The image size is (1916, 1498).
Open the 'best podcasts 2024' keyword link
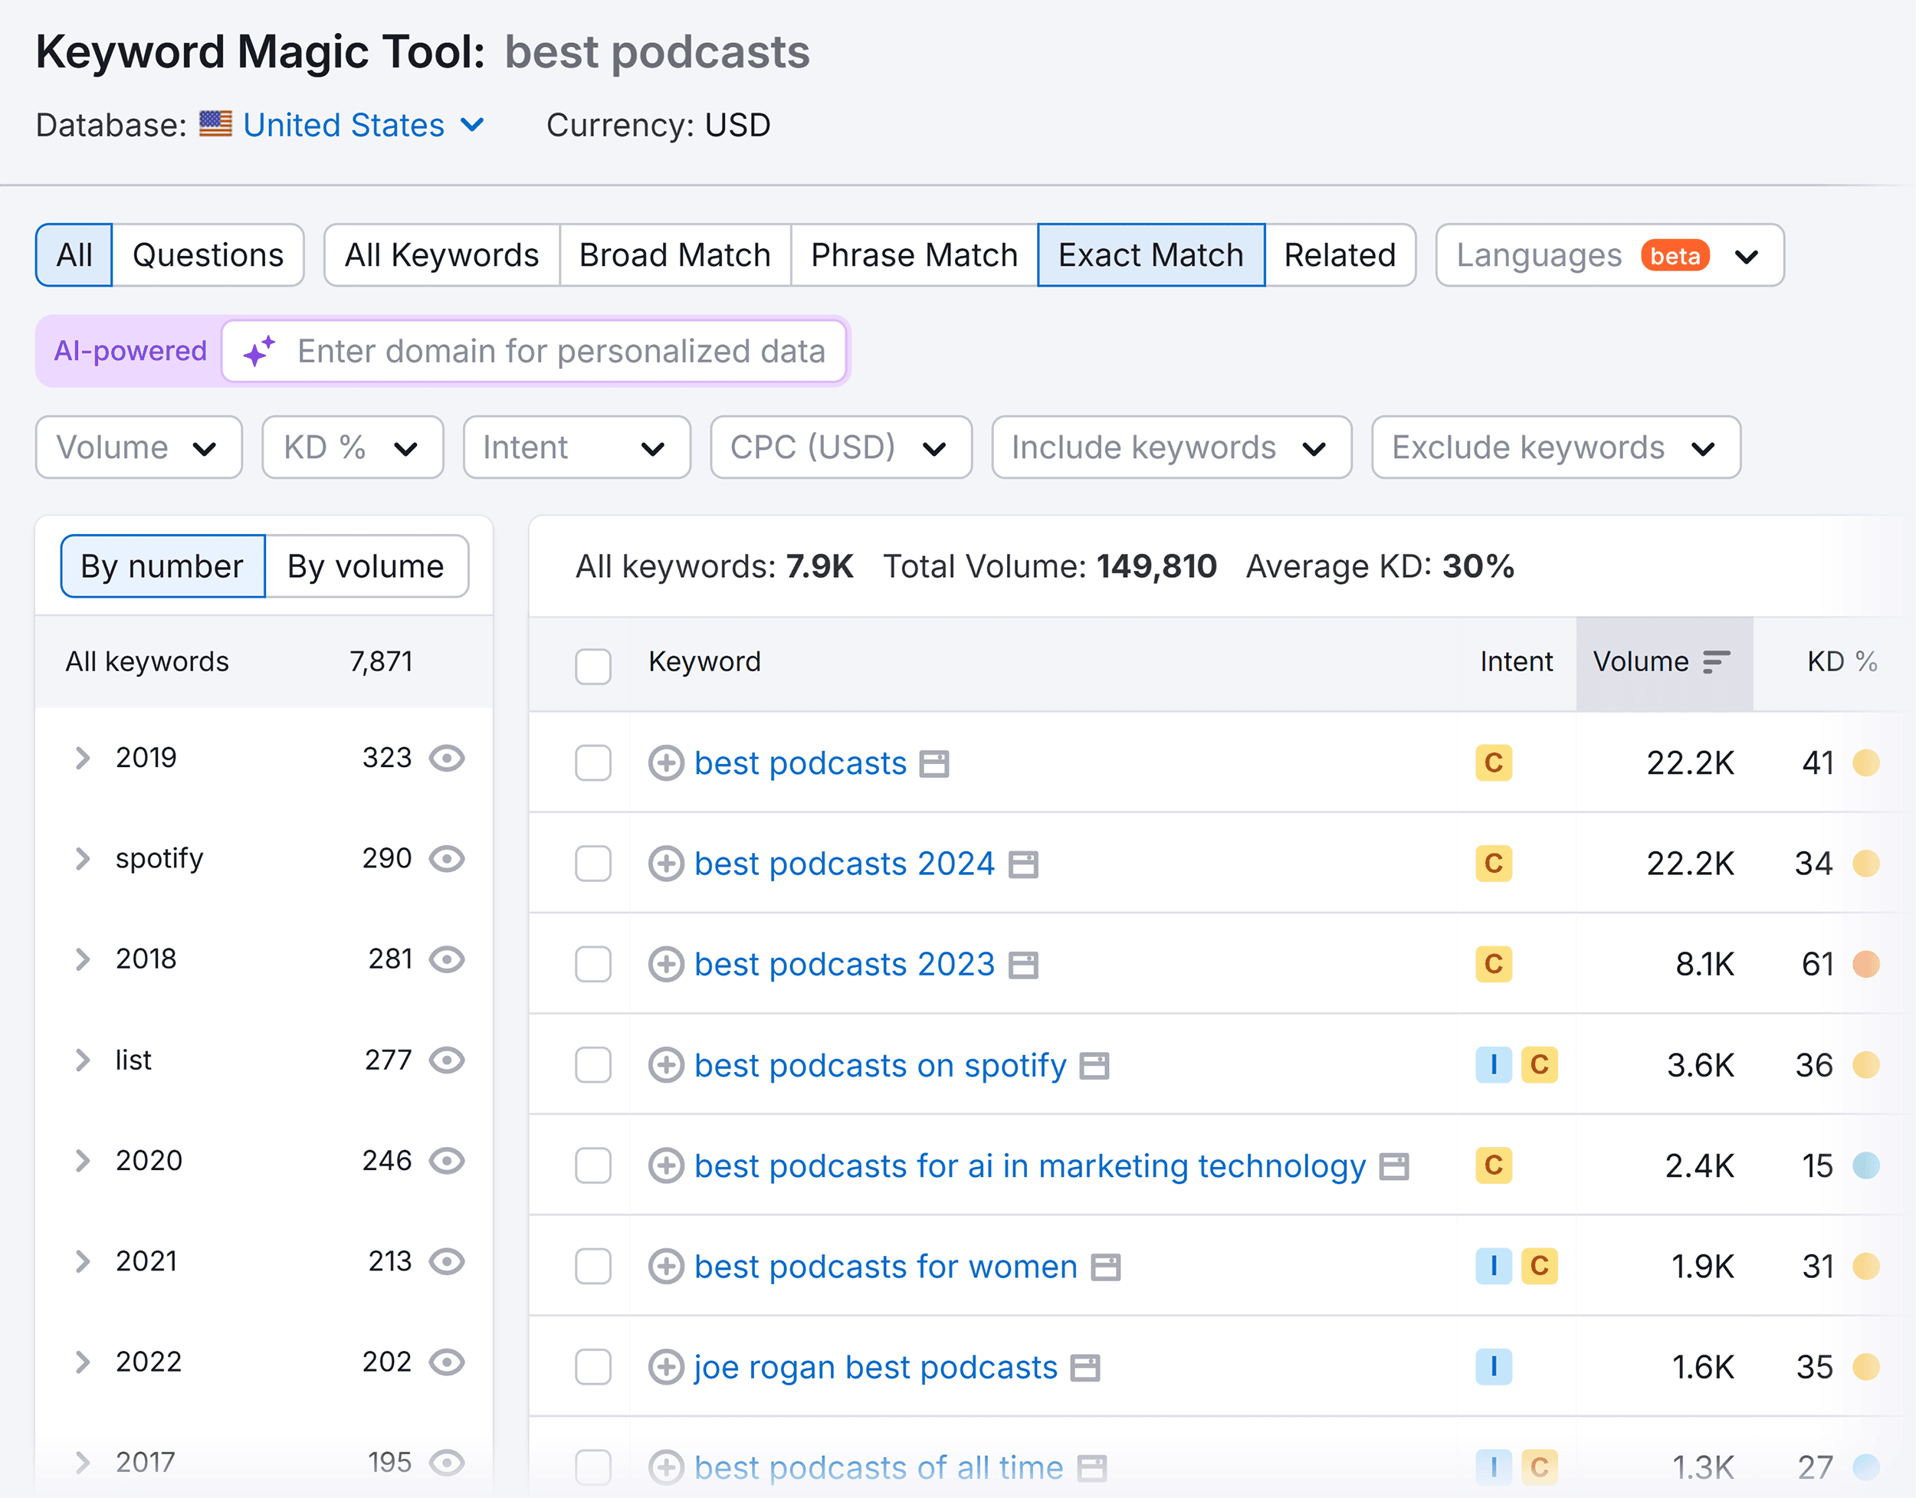(x=844, y=864)
